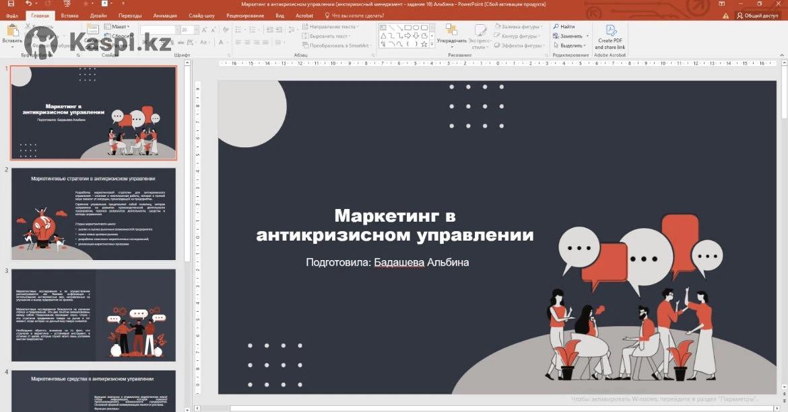This screenshot has height=412, width=788.
Task: Open the Анимация ribbon tab
Action: tap(165, 15)
